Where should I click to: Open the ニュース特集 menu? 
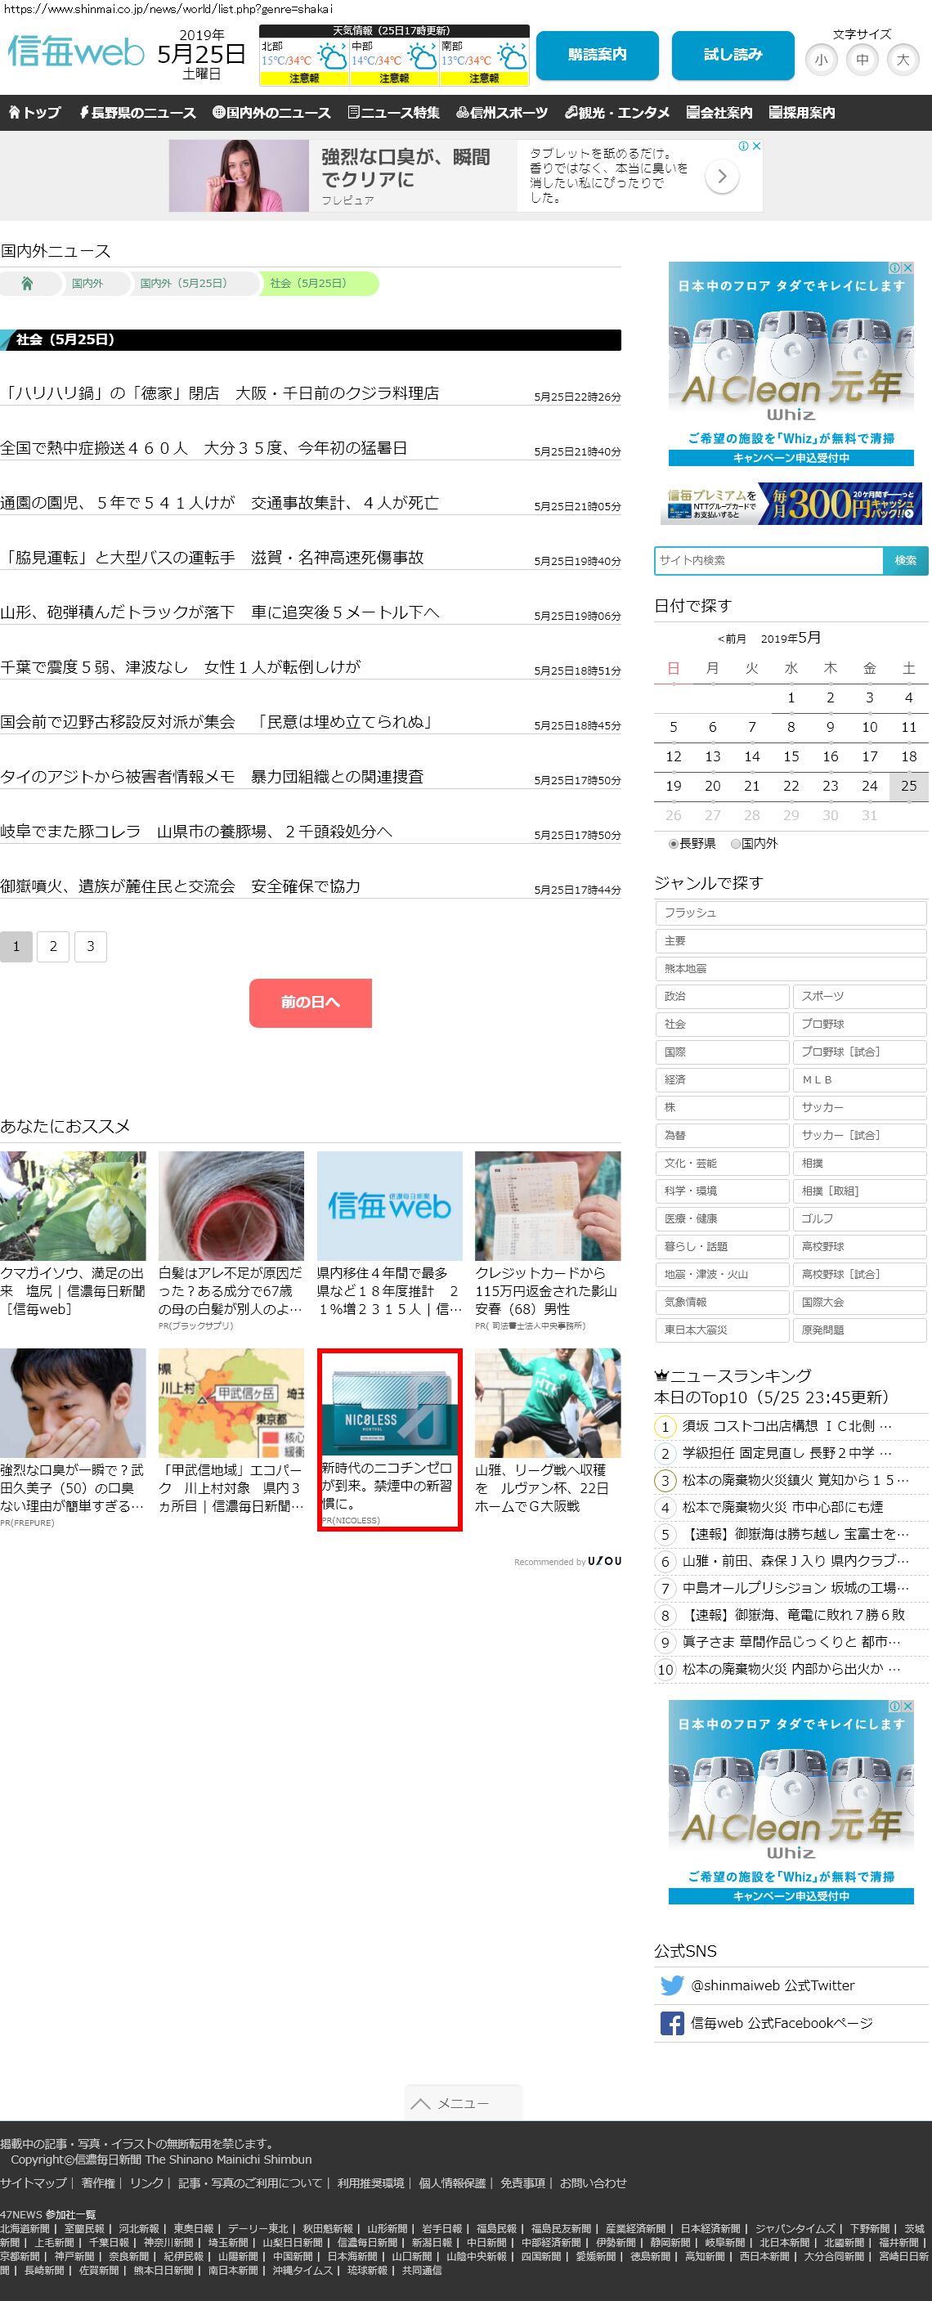pyautogui.click(x=394, y=113)
